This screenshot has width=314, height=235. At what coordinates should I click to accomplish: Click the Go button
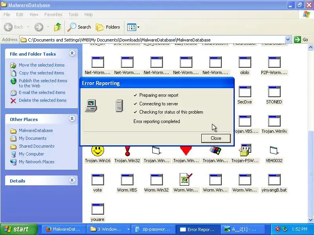coord(301,40)
